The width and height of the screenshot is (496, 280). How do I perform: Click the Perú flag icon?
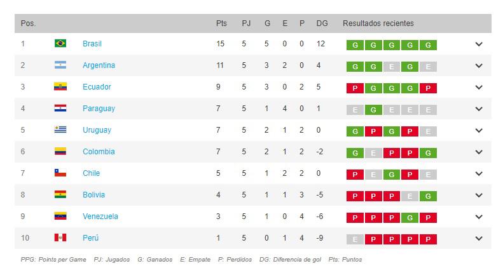[60, 238]
